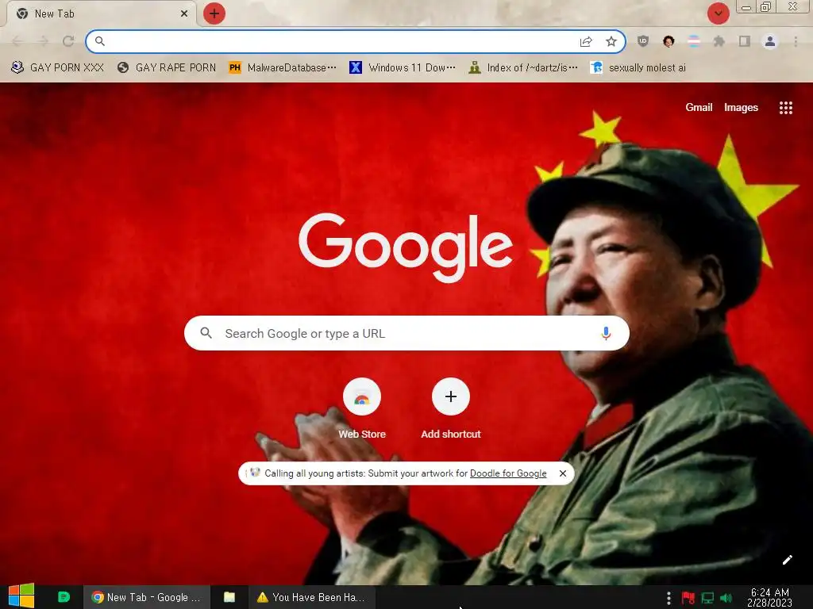This screenshot has height=609, width=813.
Task: Close the New Tab browser tab
Action: [x=184, y=14]
